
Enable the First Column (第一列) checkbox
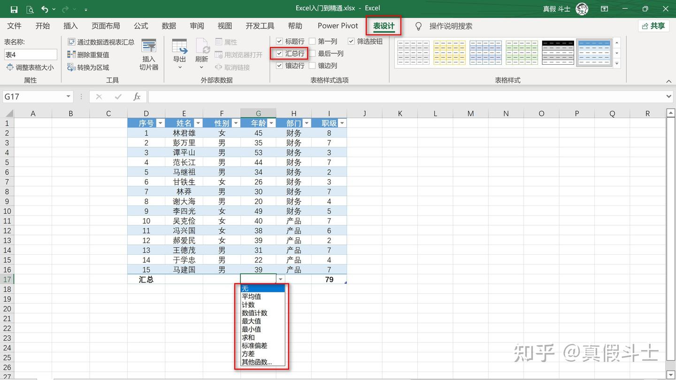312,41
